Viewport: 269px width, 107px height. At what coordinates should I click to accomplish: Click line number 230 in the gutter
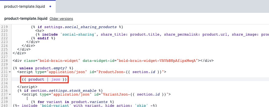coord(4,68)
